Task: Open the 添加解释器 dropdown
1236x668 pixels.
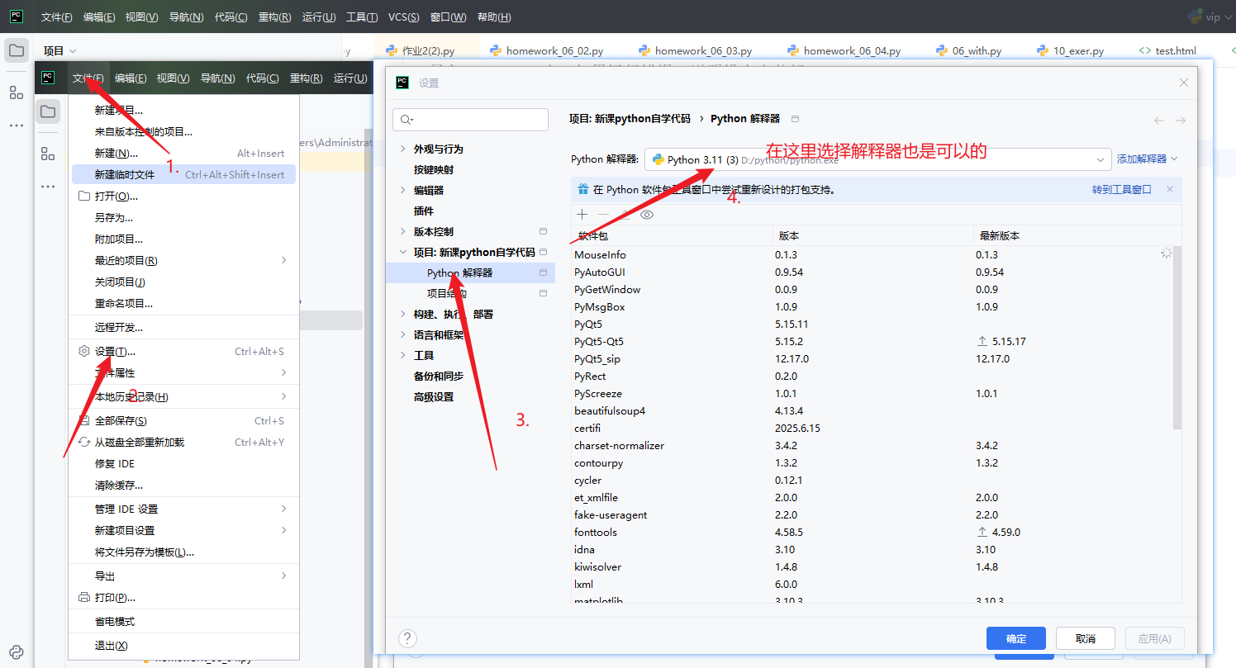Action: 1148,159
